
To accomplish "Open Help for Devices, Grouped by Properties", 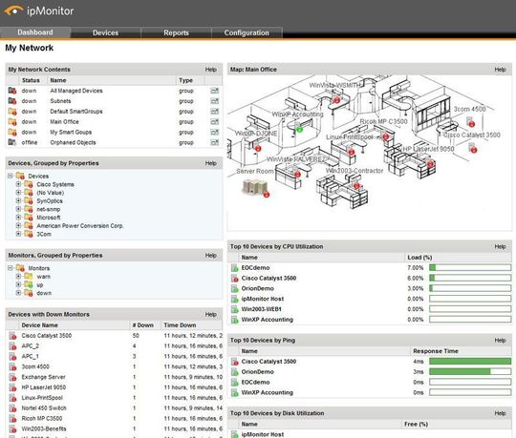I will point(210,163).
